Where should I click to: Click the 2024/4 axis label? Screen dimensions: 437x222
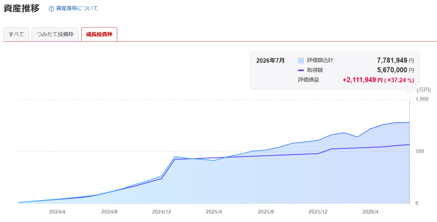57,212
